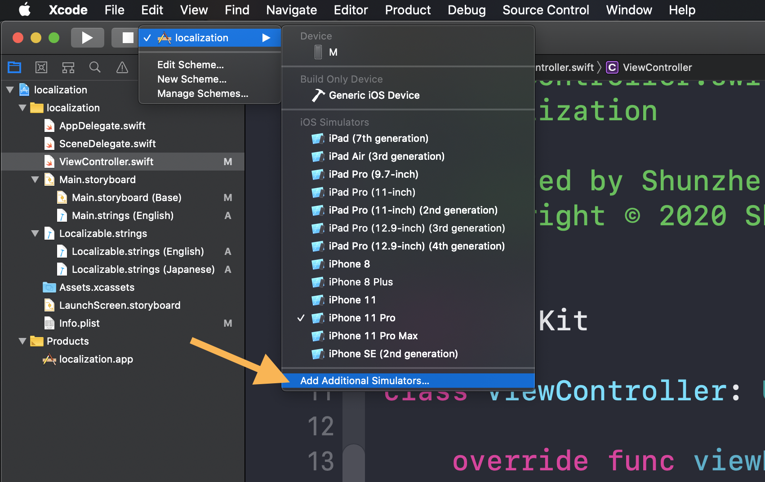Select iPhone 11 Pro Max simulator
The height and width of the screenshot is (482, 765).
(408, 336)
